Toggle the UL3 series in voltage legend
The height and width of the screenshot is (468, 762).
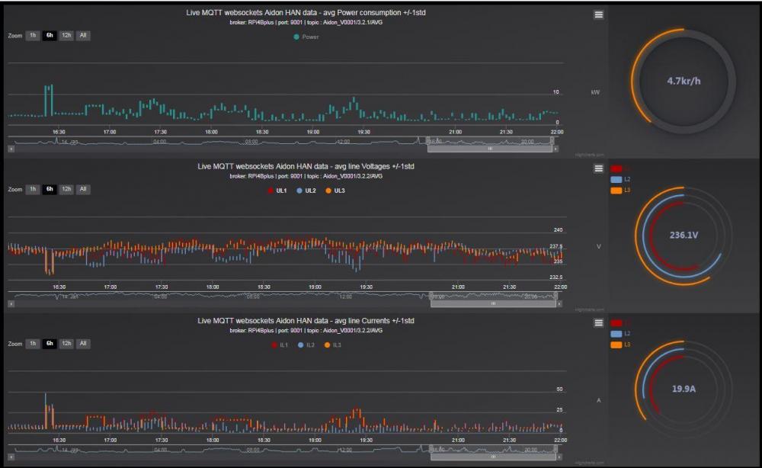pos(335,191)
